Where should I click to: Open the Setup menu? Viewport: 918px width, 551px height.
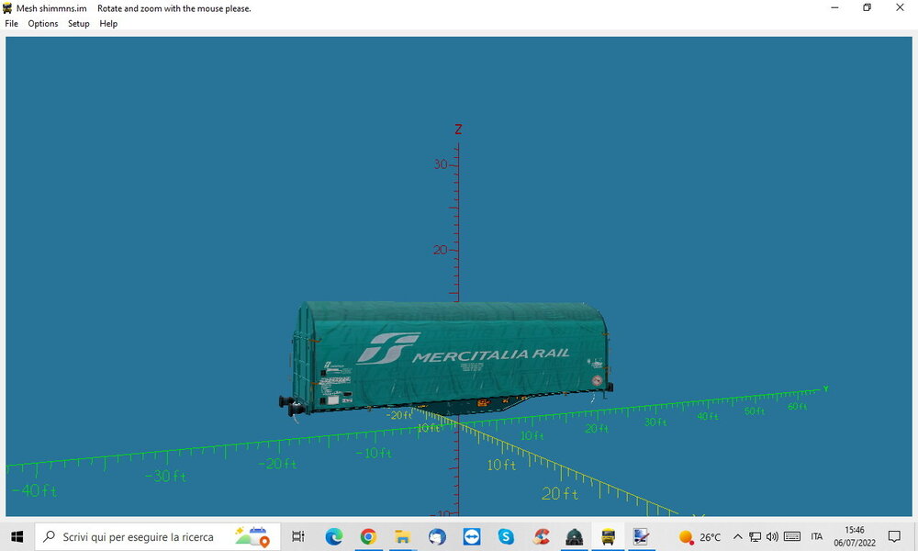pos(78,24)
